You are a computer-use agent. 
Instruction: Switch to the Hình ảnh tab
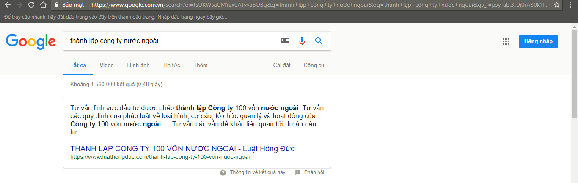click(x=138, y=66)
